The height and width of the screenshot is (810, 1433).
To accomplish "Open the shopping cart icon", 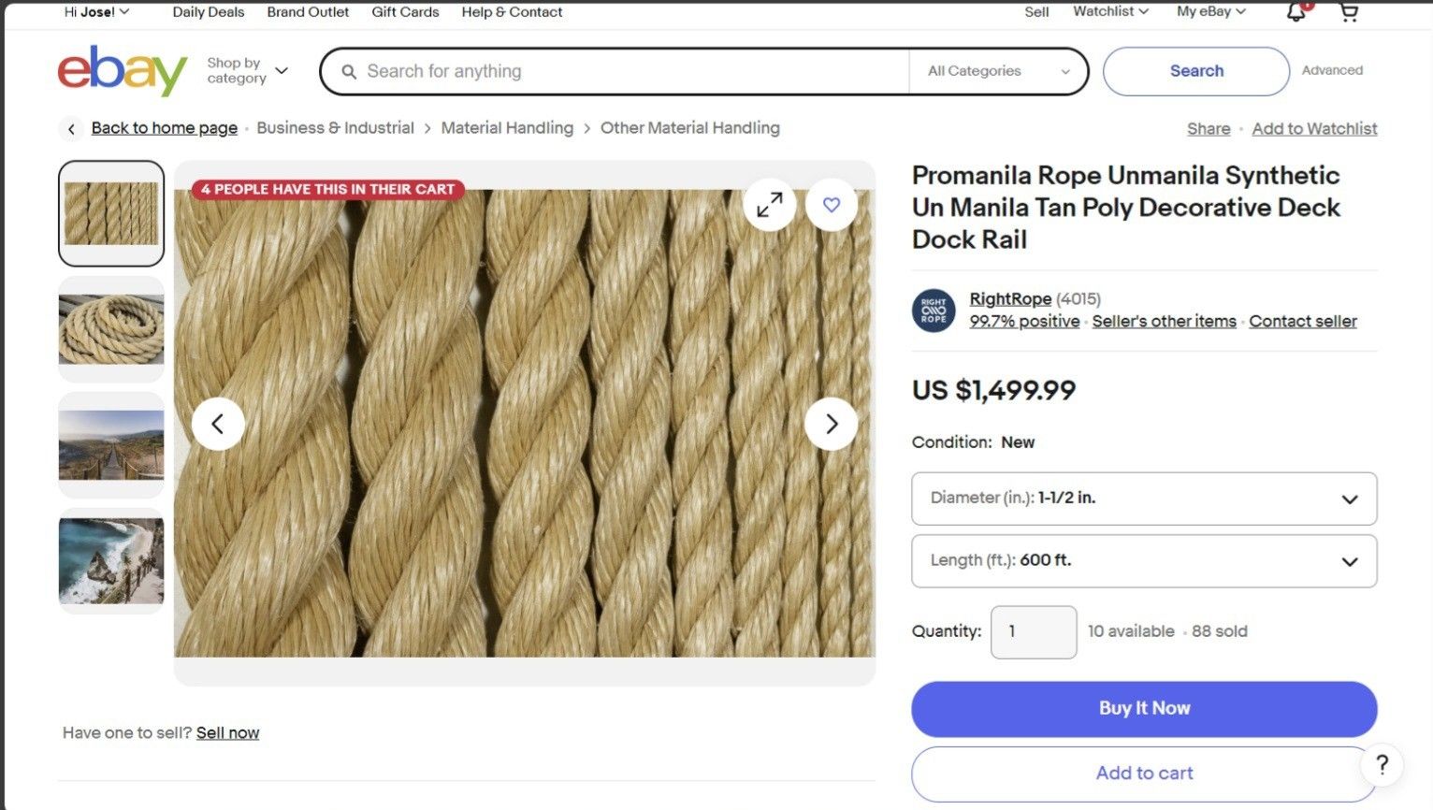I will 1349,12.
